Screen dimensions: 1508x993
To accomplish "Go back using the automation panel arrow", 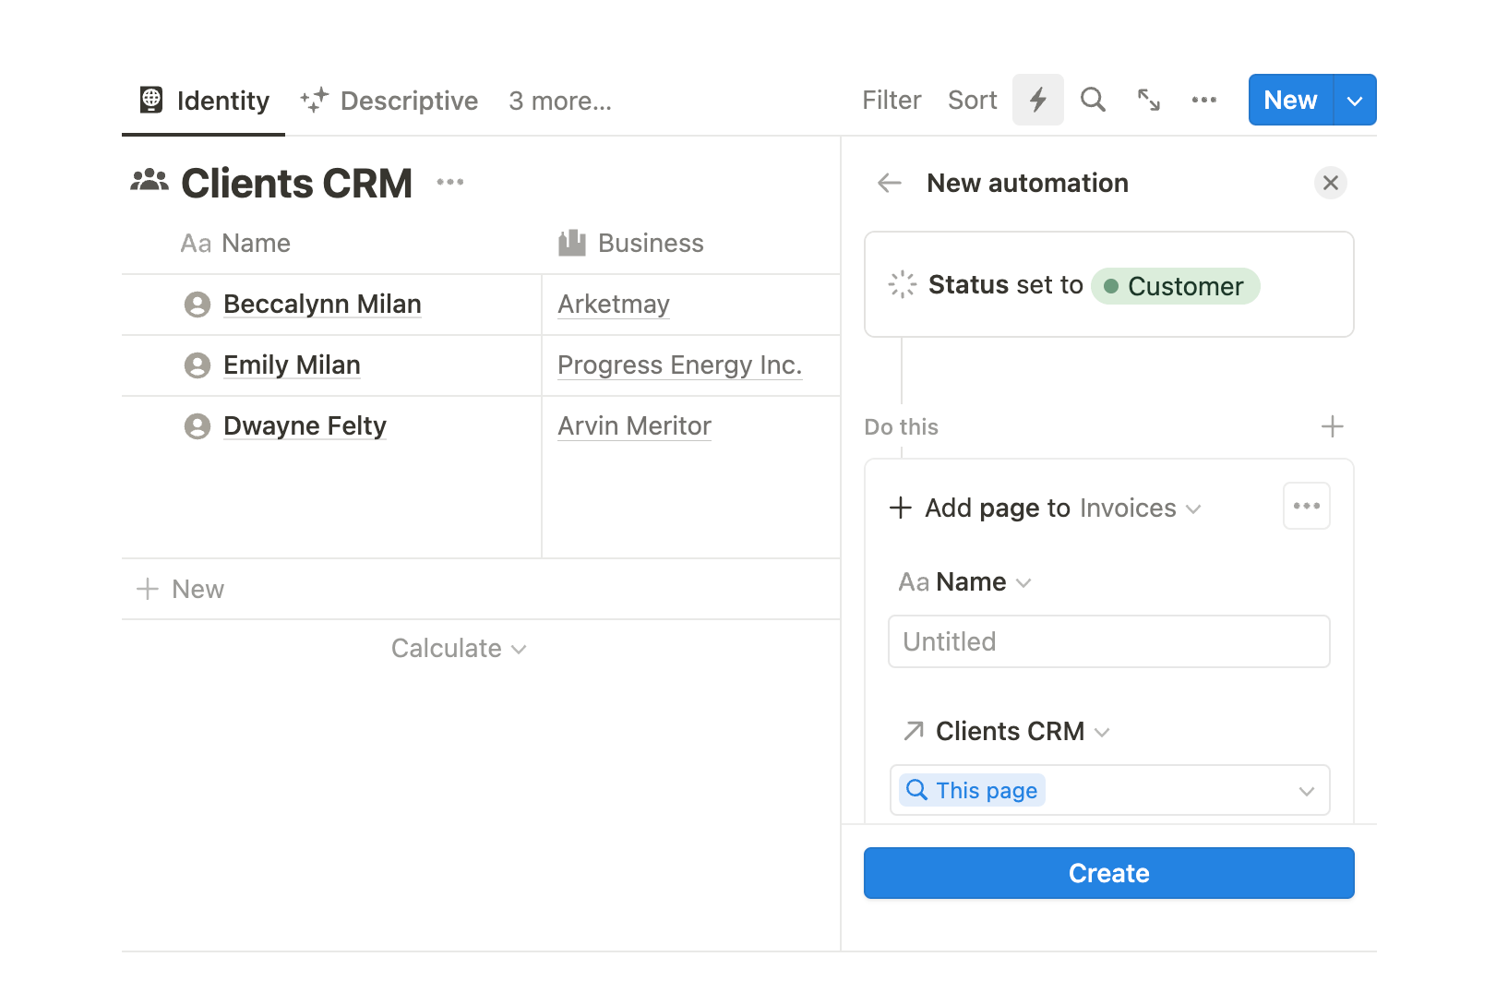I will [889, 183].
